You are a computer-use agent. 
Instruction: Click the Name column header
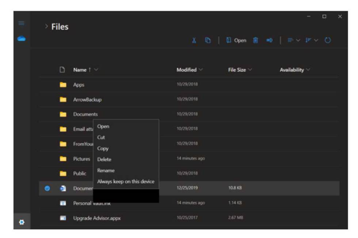click(80, 70)
